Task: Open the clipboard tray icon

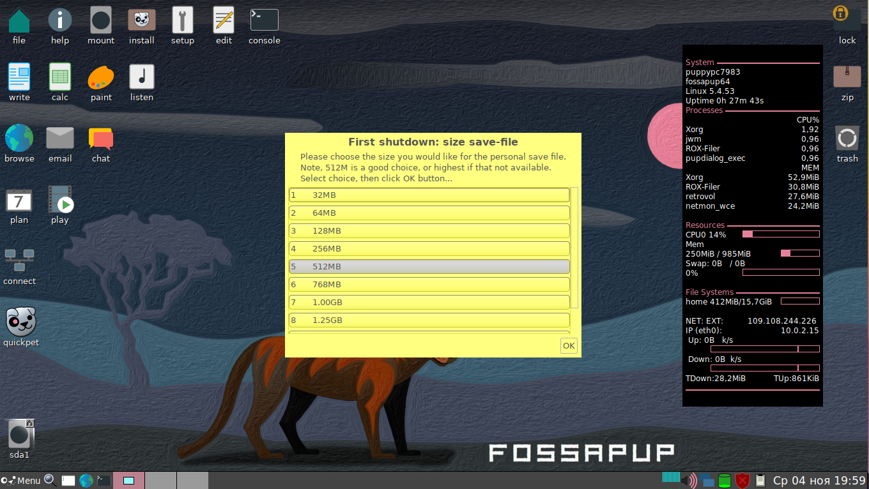Action: pos(760,480)
